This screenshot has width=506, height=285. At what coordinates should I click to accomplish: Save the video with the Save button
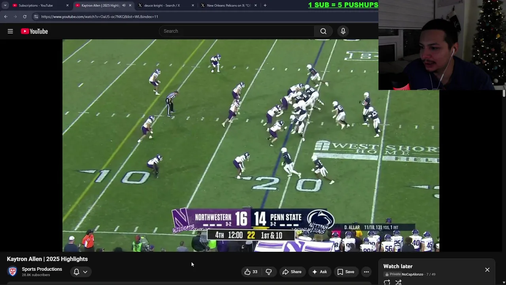tap(346, 272)
